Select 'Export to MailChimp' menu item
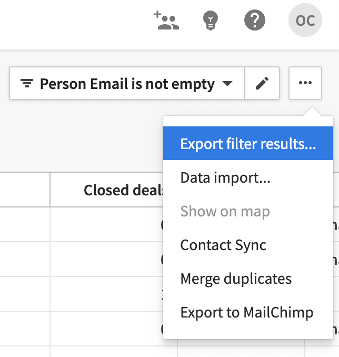 (x=246, y=312)
